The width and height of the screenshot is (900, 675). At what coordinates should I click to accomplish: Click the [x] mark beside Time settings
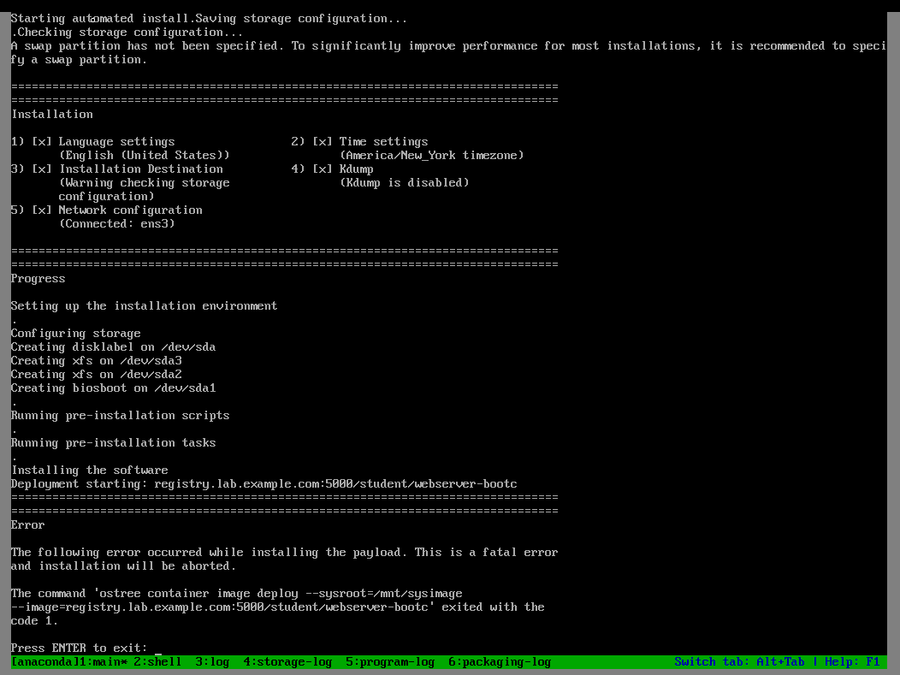pos(322,142)
